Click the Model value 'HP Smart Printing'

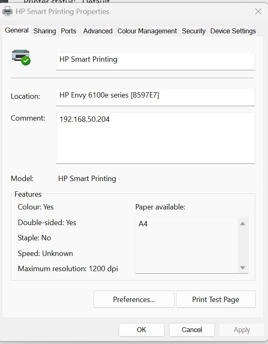click(x=87, y=179)
